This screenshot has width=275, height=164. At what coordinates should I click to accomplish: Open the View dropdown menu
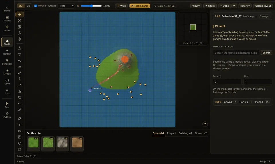coord(196,6)
